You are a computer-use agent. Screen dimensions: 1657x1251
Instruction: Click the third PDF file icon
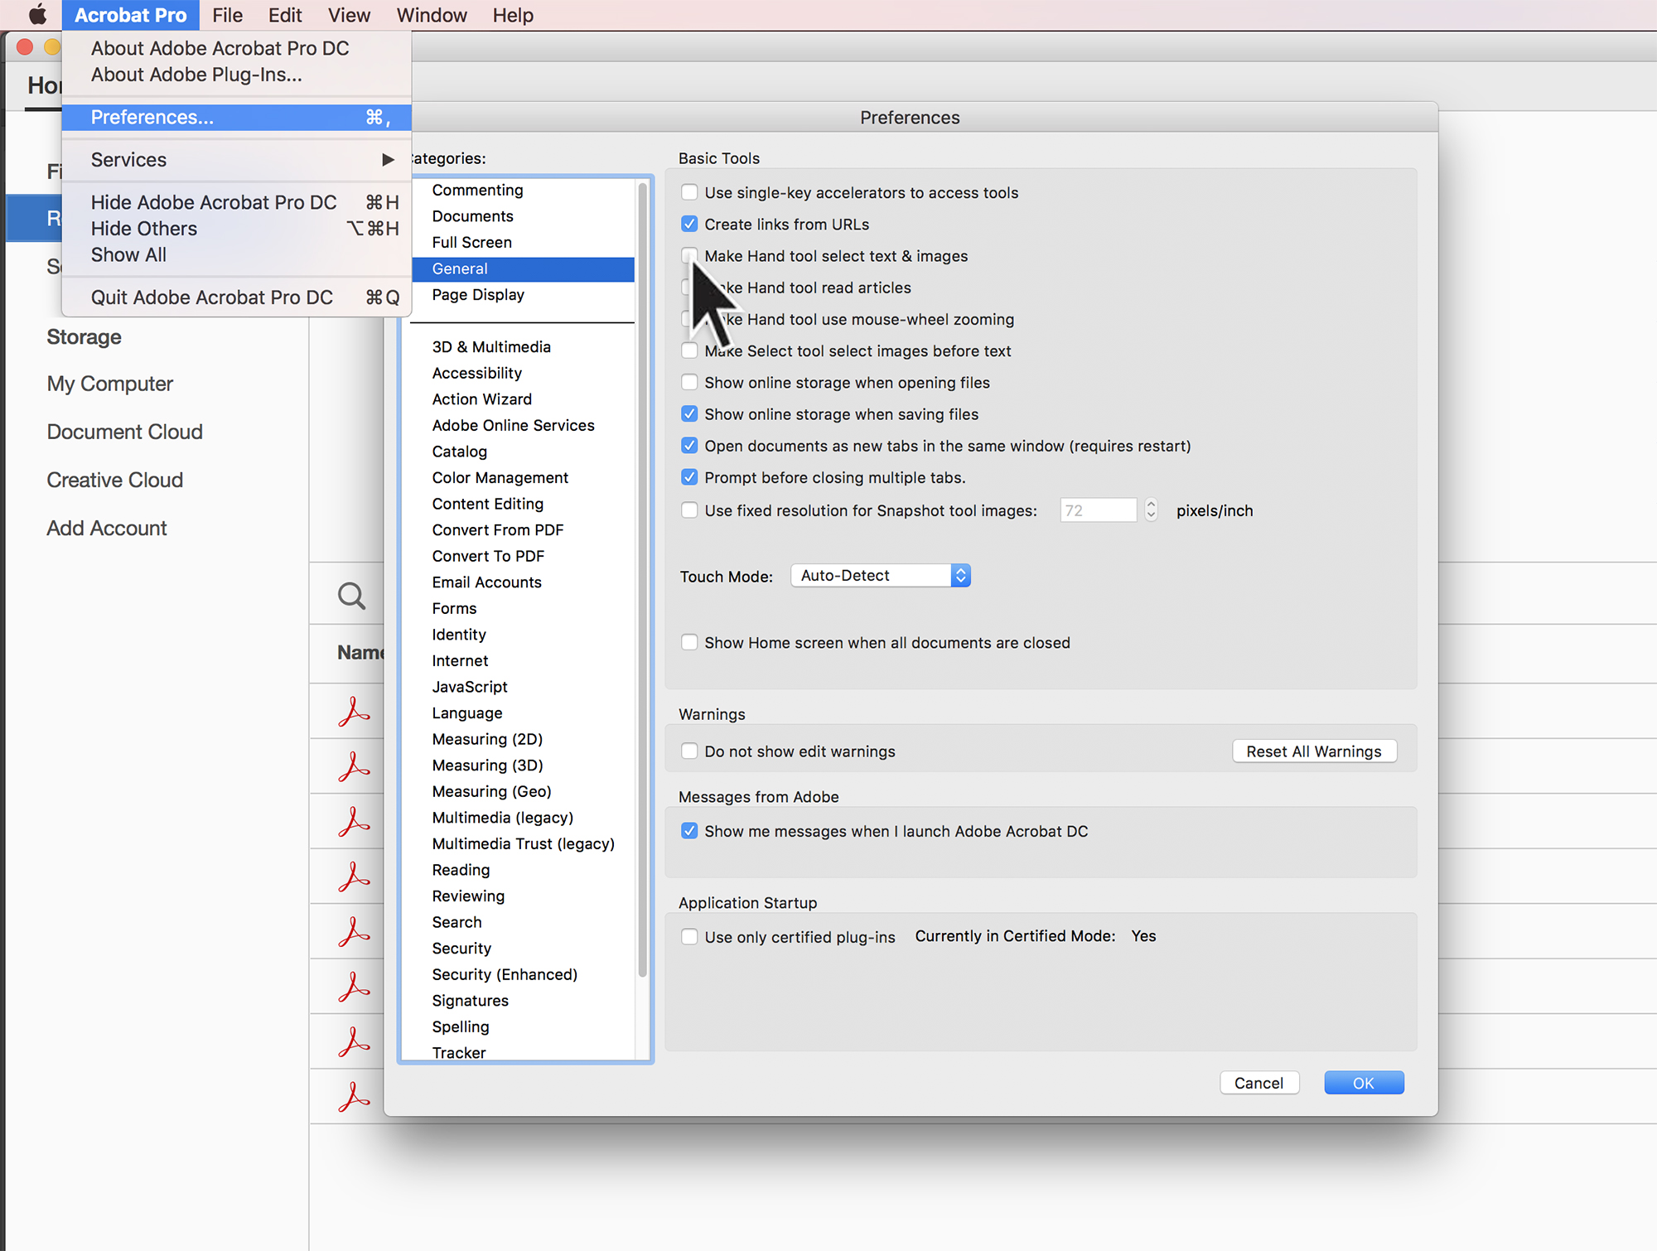pyautogui.click(x=354, y=822)
